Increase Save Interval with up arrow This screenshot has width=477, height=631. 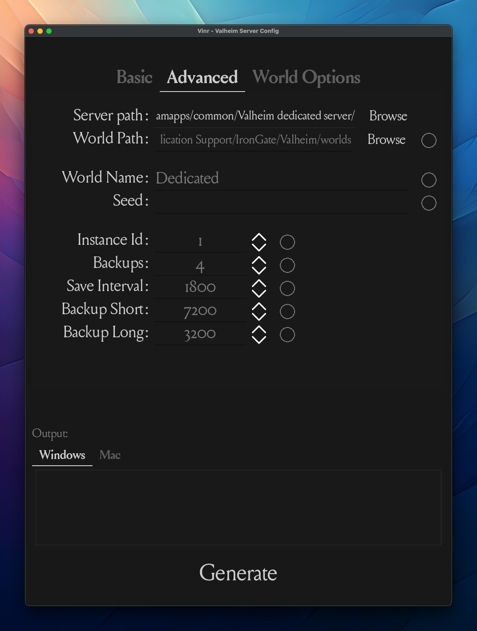pos(259,284)
